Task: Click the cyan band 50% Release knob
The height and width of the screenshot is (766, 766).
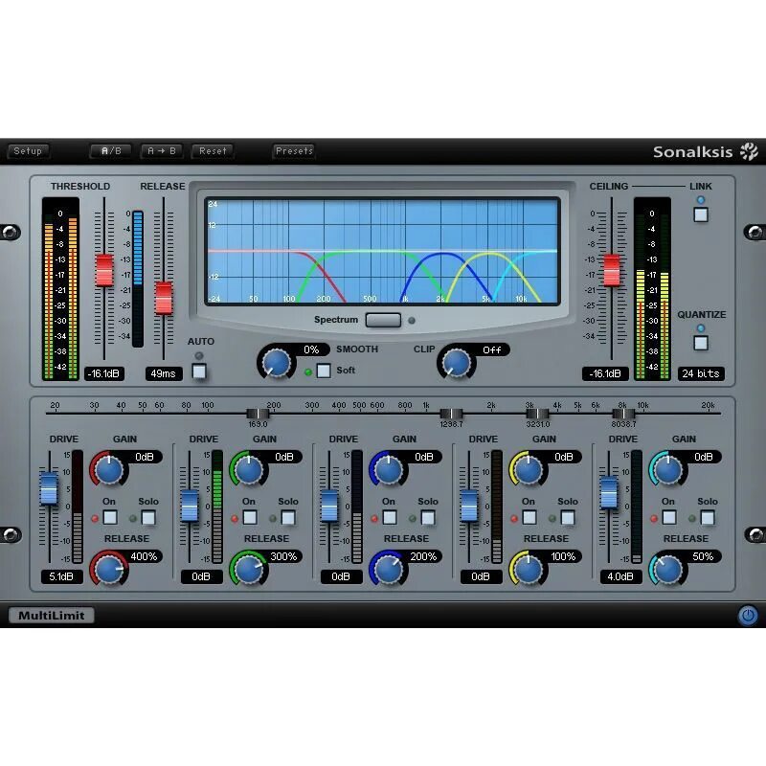Action: point(667,570)
